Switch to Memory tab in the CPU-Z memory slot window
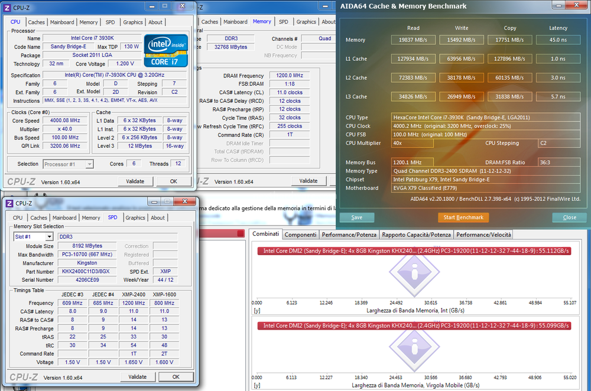591x391 pixels. [91, 218]
